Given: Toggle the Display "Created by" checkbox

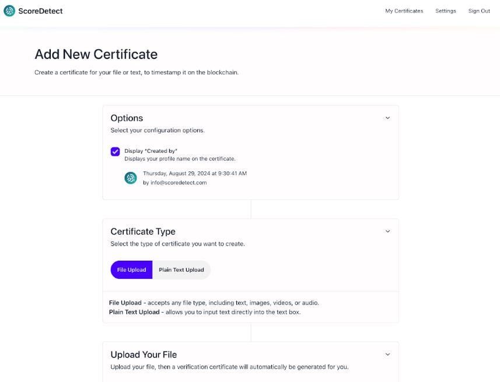Looking at the screenshot, I should tap(116, 152).
